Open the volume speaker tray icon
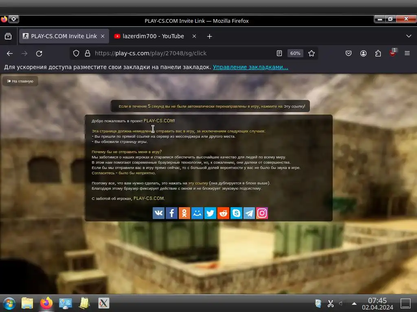 (341, 303)
